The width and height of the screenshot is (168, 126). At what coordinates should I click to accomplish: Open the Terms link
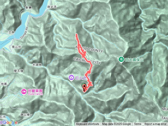tap(138, 124)
